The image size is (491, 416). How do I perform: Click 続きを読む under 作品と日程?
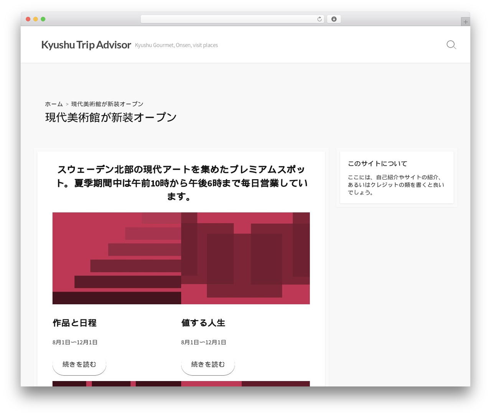click(x=79, y=365)
